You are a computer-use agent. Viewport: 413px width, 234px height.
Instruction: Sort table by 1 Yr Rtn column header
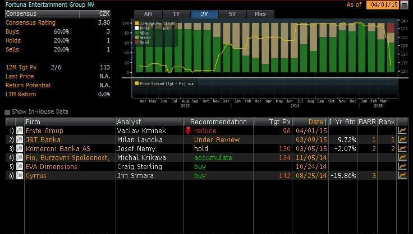coord(342,122)
